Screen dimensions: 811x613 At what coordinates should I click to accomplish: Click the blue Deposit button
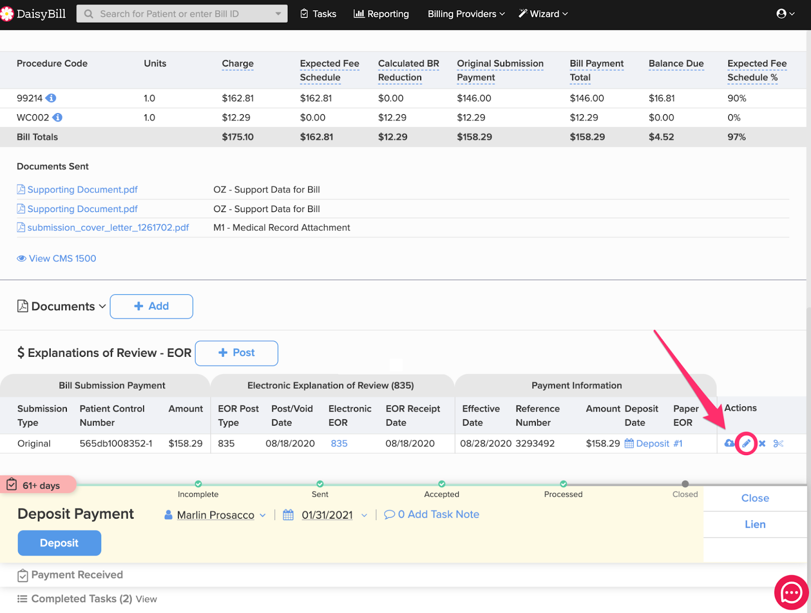(59, 543)
